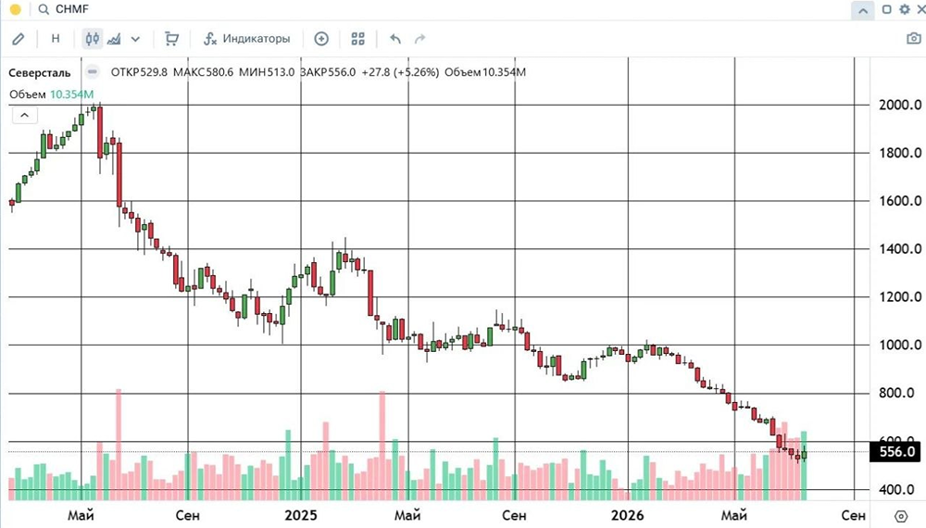Screen dimensions: 926x528
Task: Click the 800.0 price axis label
Action: pyautogui.click(x=896, y=393)
